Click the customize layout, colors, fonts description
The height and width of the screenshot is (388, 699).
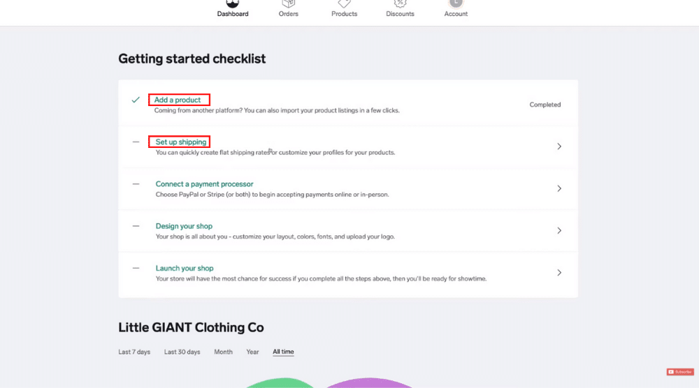point(275,237)
